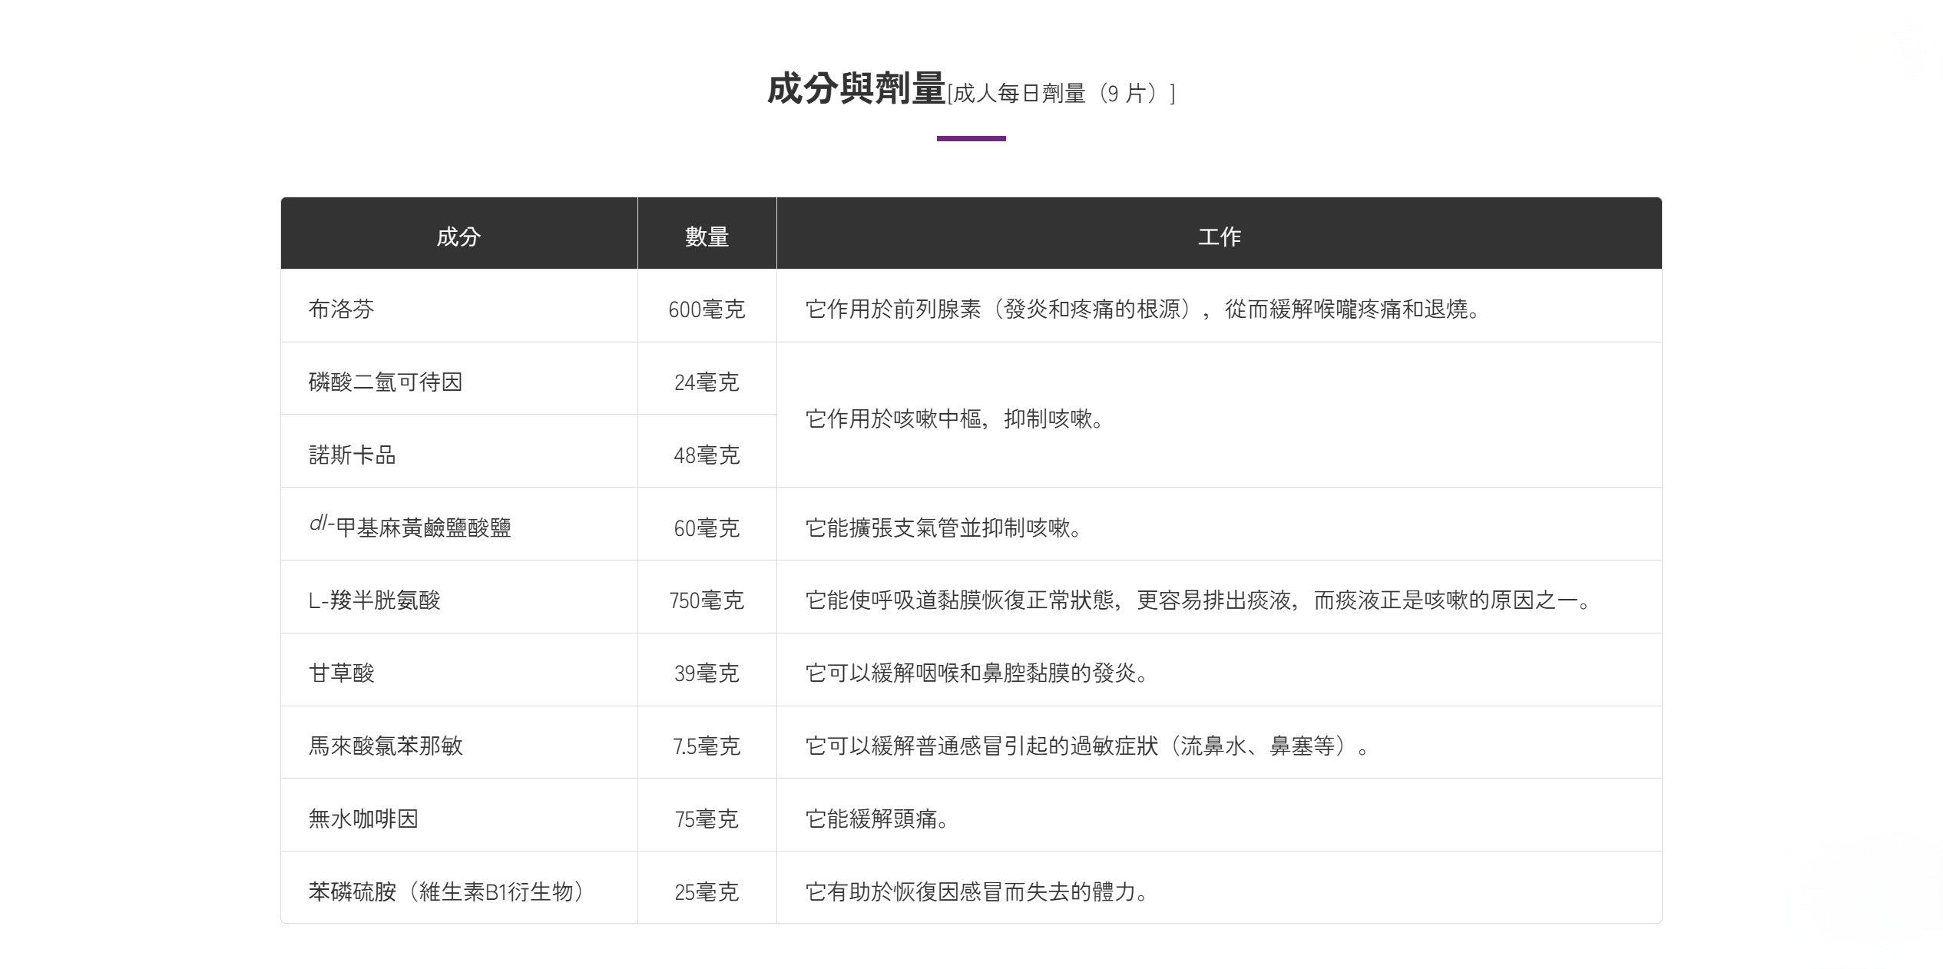
Task: Click the L-羧半胱氨酸 ingredient cell
Action: 375,600
